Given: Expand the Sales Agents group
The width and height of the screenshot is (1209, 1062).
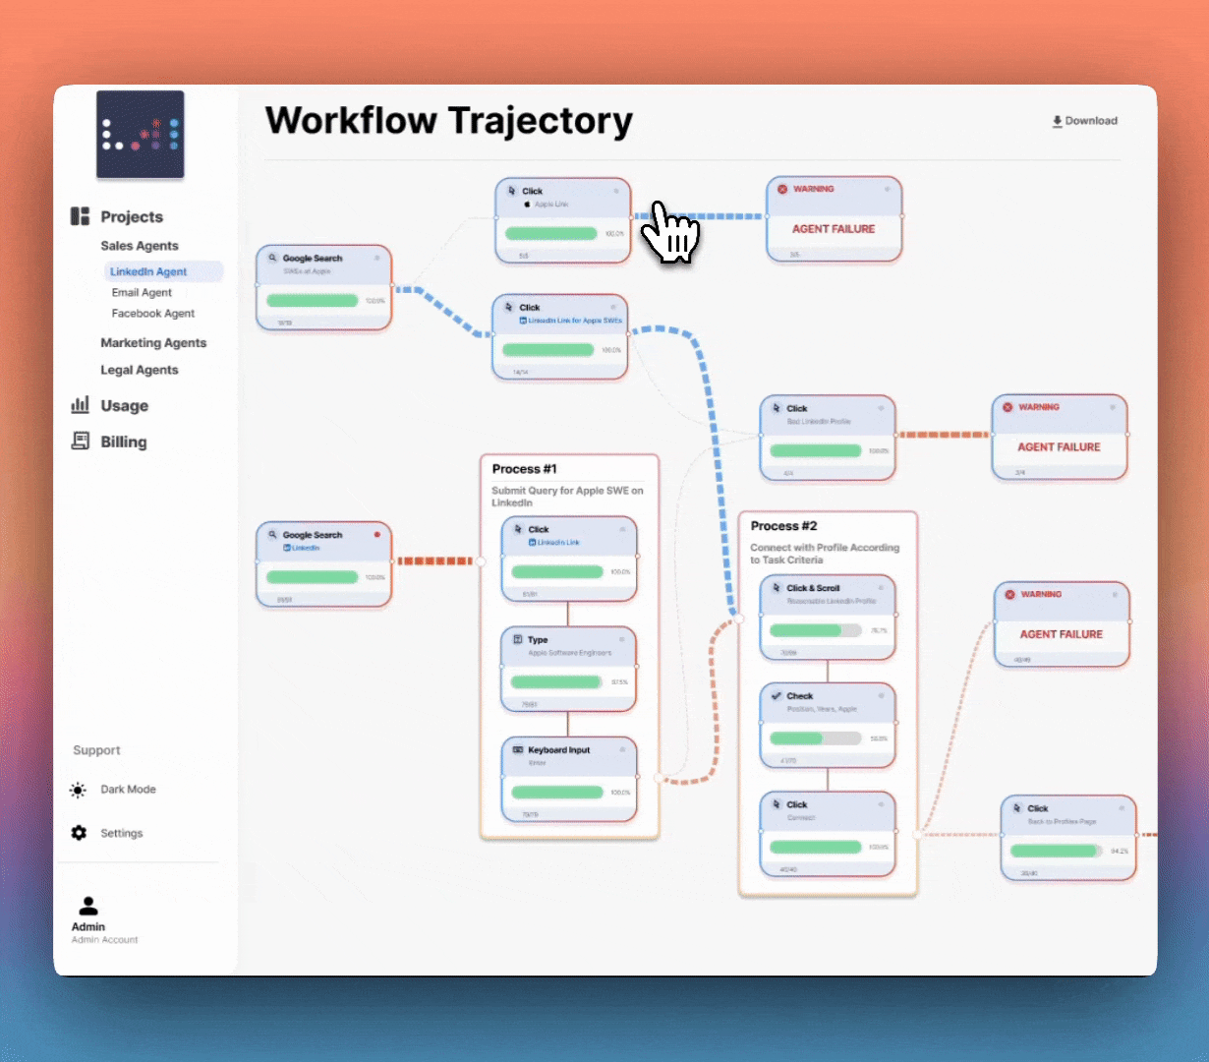Looking at the screenshot, I should click(x=140, y=246).
